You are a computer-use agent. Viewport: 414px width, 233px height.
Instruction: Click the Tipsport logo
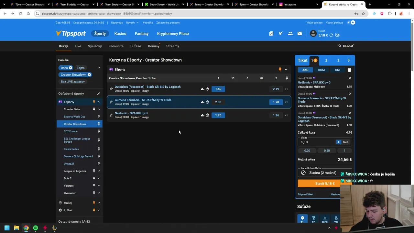(71, 33)
